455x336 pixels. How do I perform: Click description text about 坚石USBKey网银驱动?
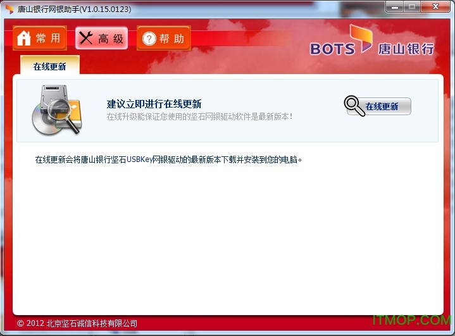(168, 159)
